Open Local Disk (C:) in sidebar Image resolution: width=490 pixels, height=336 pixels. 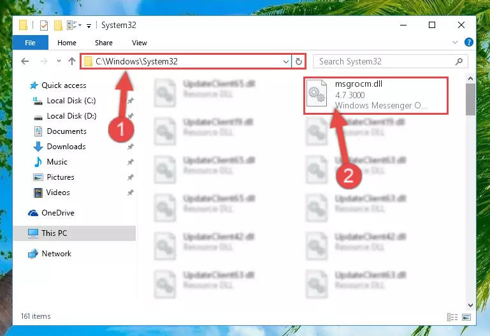point(71,101)
